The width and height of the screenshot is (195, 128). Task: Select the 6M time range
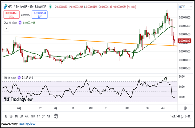click(x=27, y=116)
